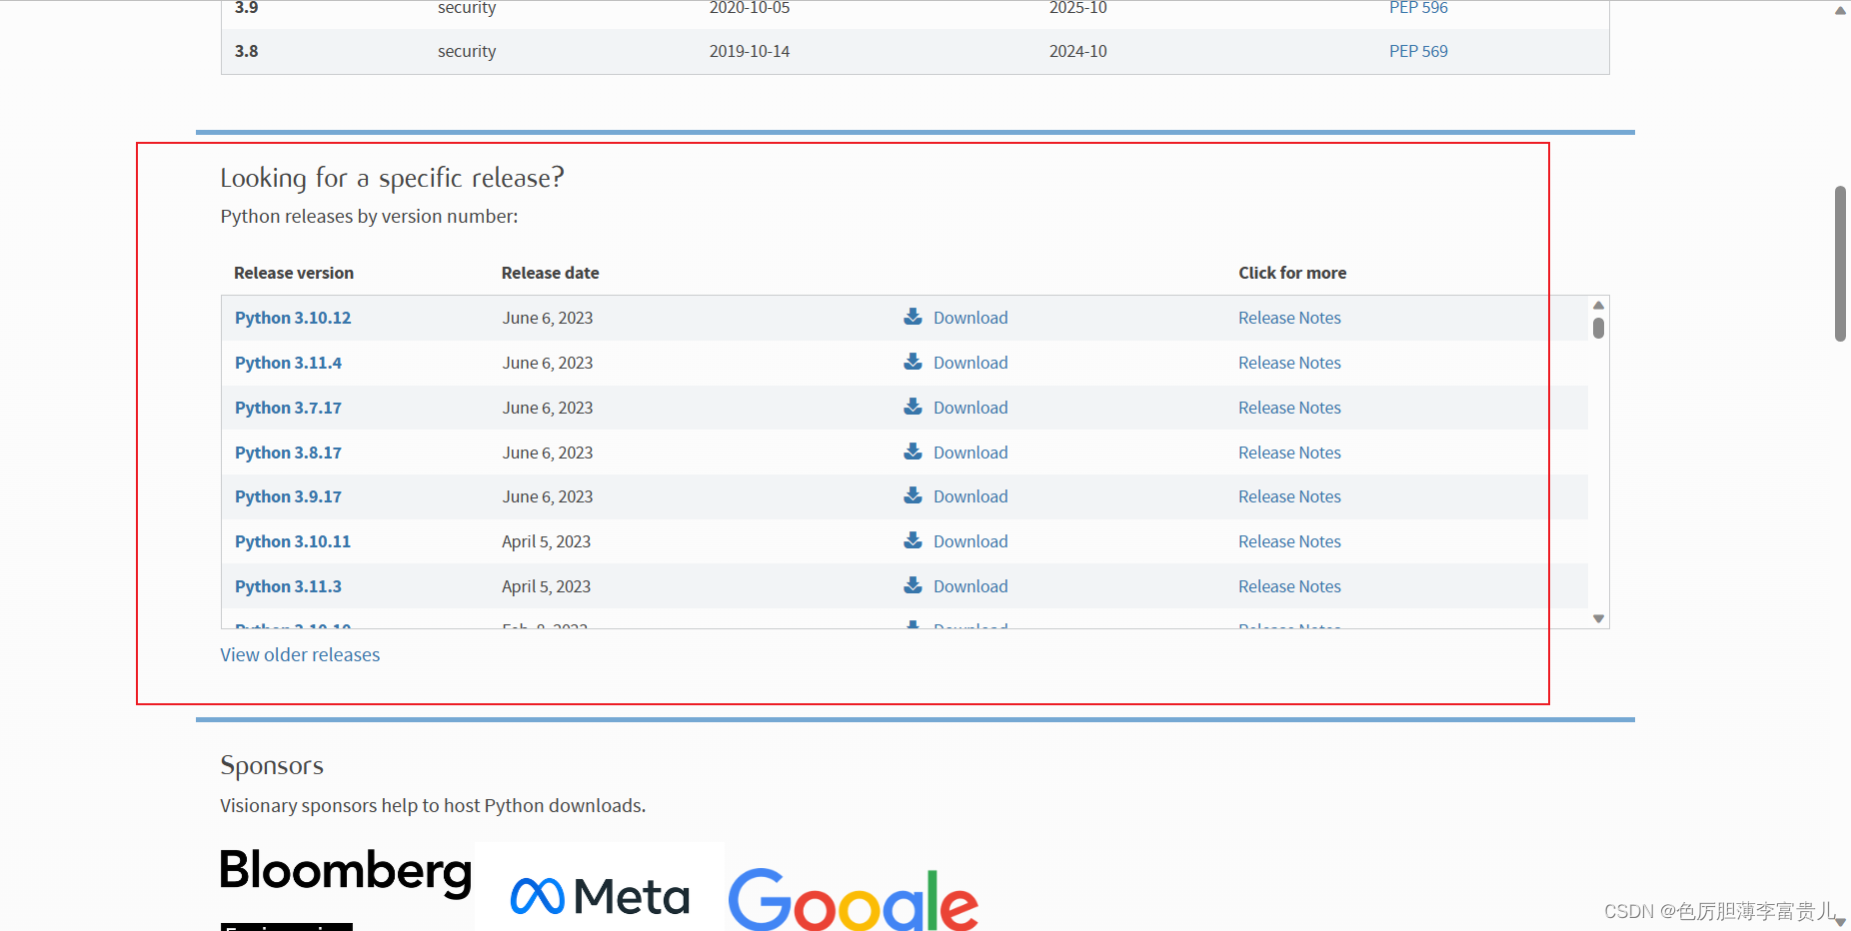Click the 'Release date' column header
Viewport: 1851px width, 931px height.
coord(551,273)
